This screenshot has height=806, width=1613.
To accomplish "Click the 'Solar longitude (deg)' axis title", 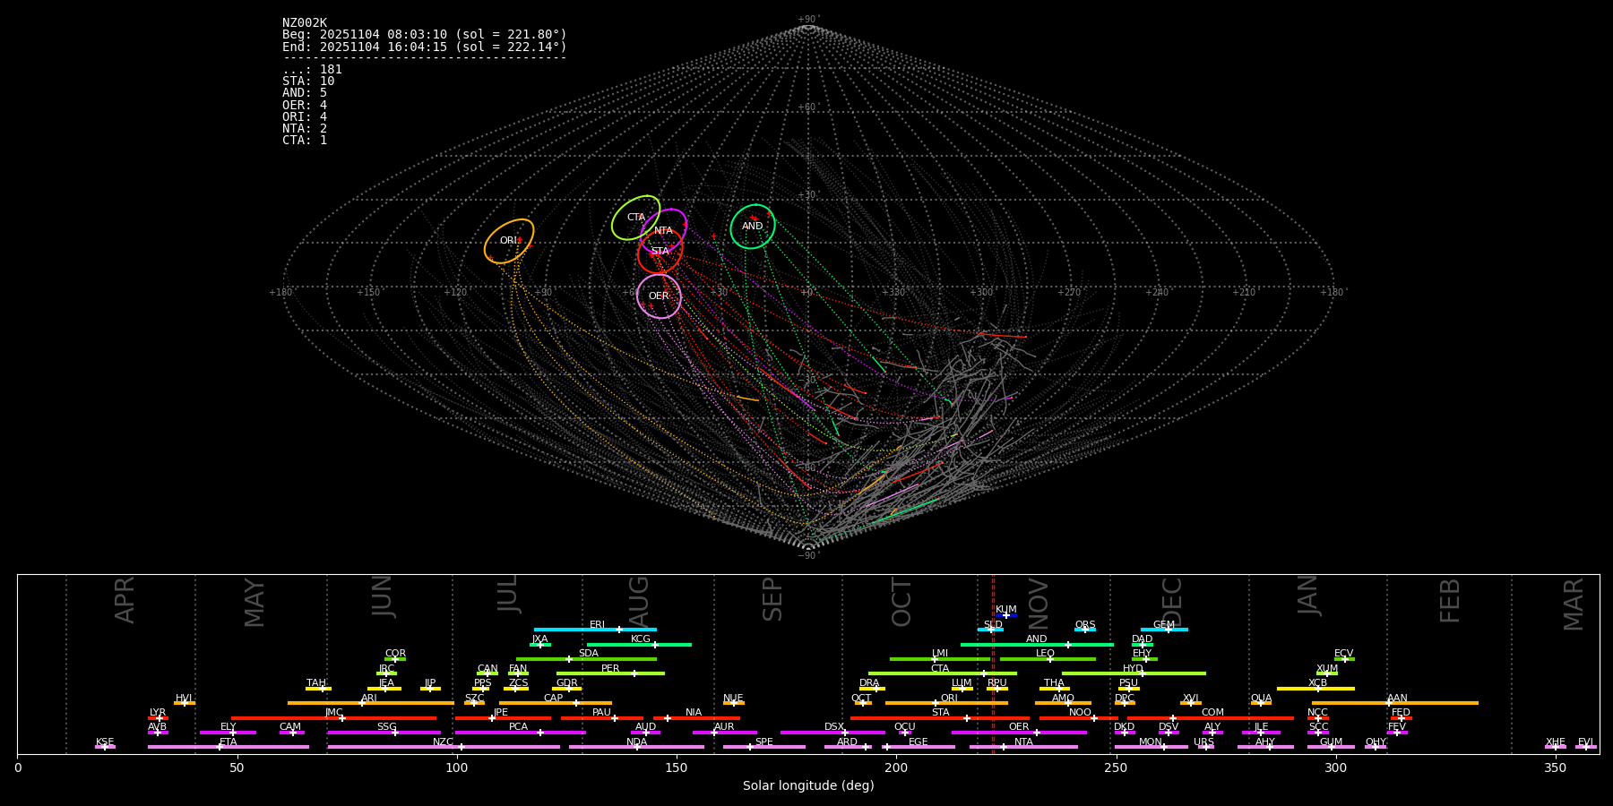I will (808, 786).
